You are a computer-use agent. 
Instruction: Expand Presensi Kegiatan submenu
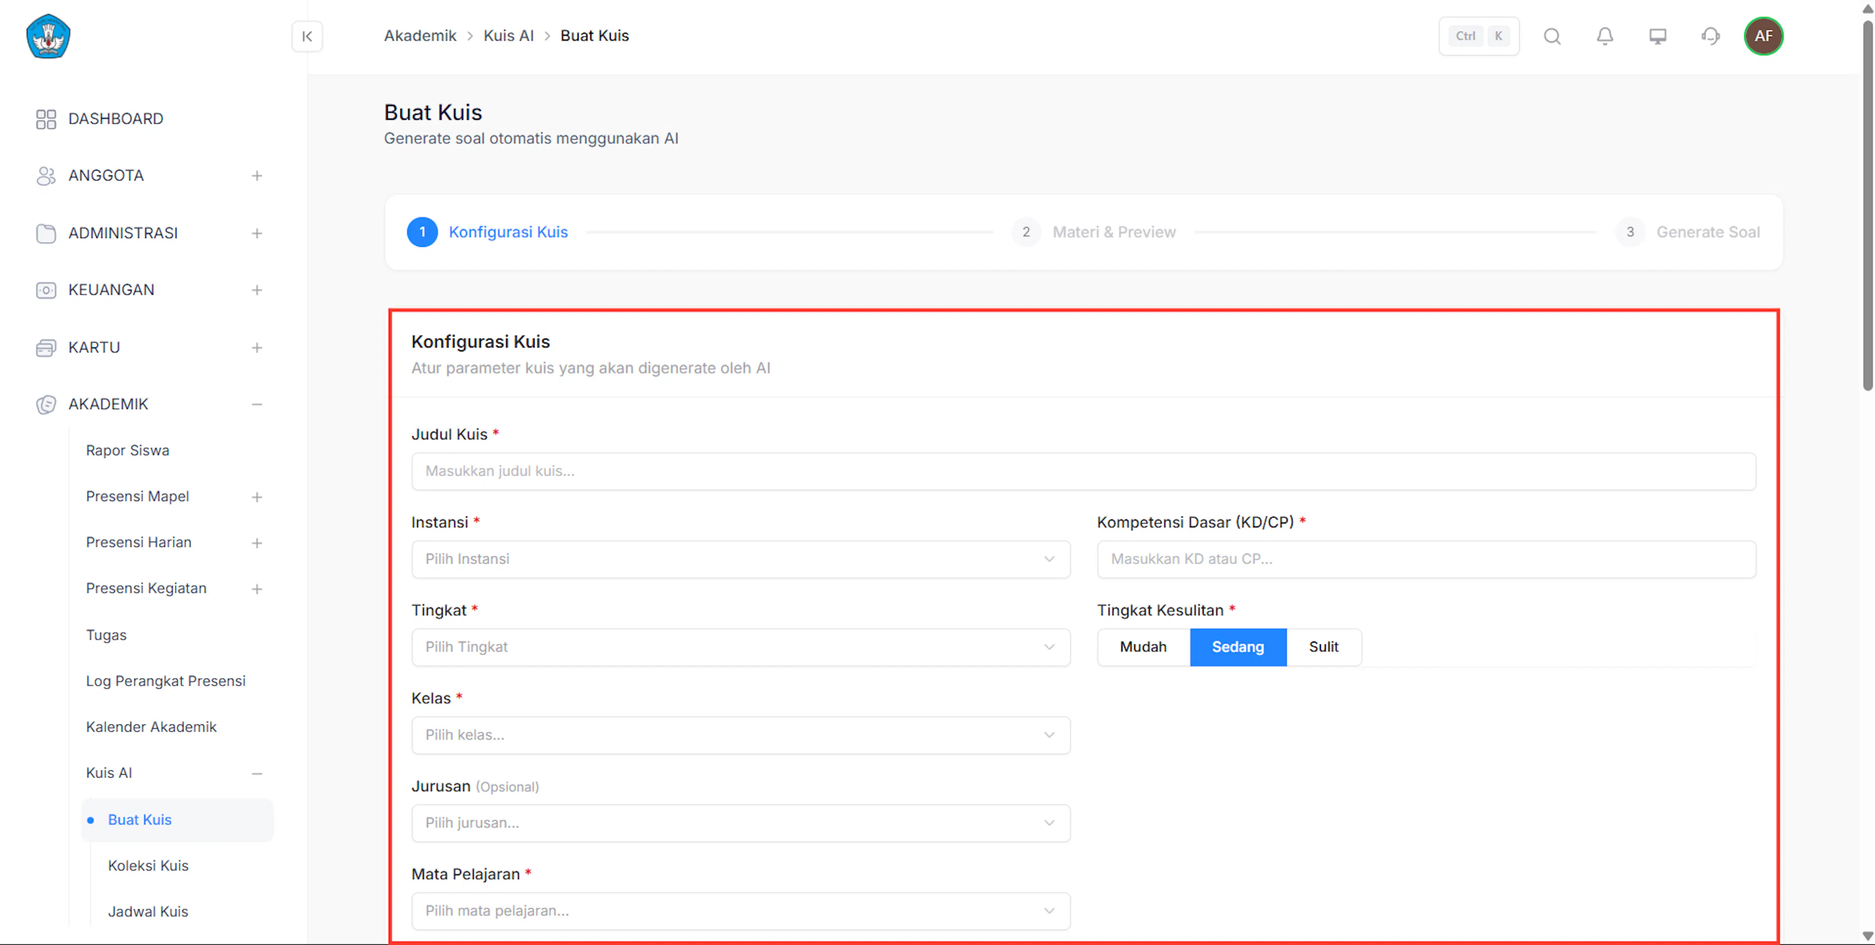[x=257, y=588]
